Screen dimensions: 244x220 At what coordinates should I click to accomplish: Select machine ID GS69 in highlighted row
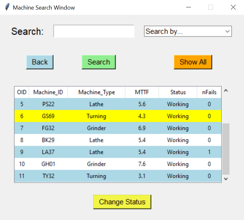click(48, 116)
